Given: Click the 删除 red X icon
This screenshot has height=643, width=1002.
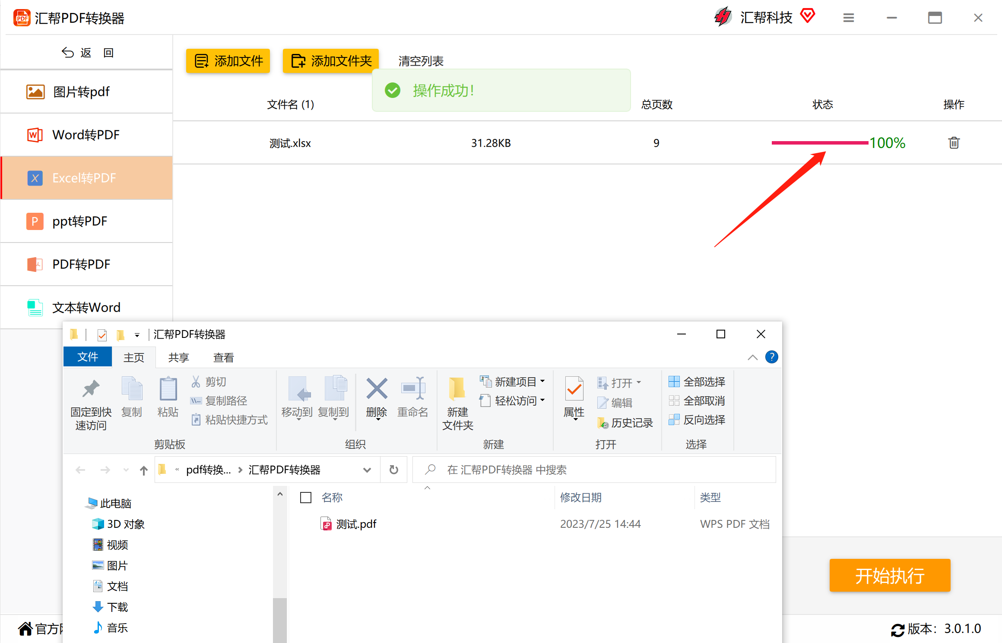Looking at the screenshot, I should pyautogui.click(x=377, y=388).
